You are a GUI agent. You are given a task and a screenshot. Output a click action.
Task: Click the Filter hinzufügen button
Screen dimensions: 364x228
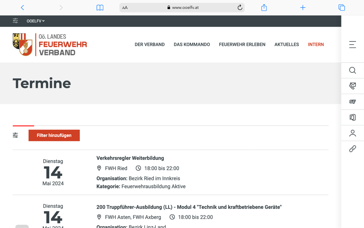(x=54, y=135)
